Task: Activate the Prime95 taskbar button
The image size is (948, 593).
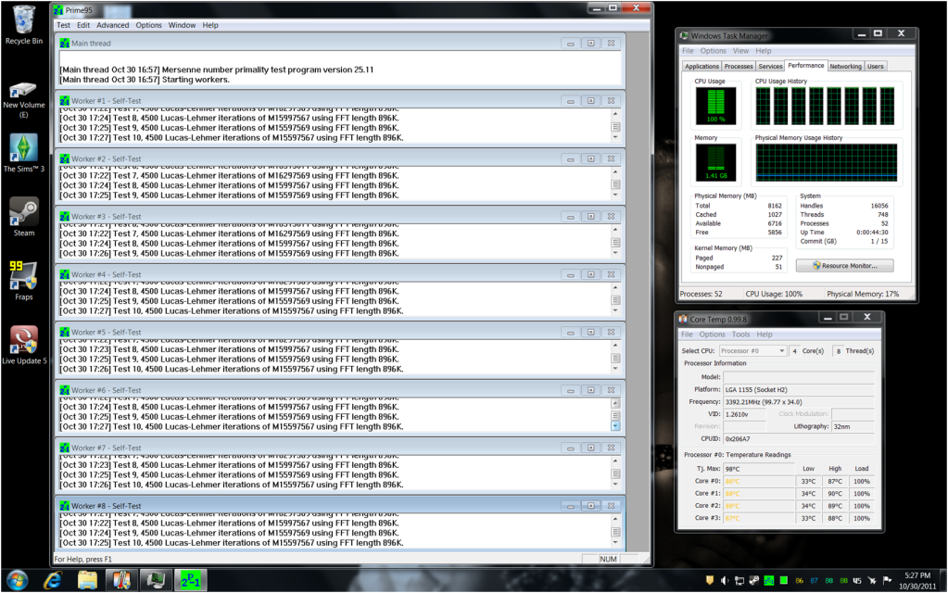Action: pyautogui.click(x=191, y=580)
